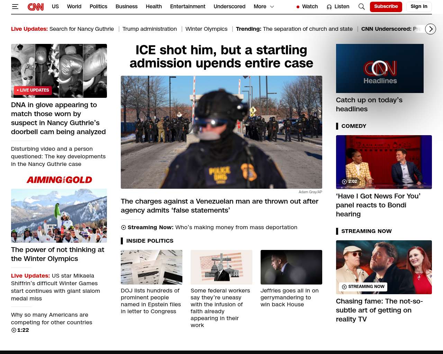Click play icon beside Streaming Now headline
The width and height of the screenshot is (443, 354).
pyautogui.click(x=124, y=227)
